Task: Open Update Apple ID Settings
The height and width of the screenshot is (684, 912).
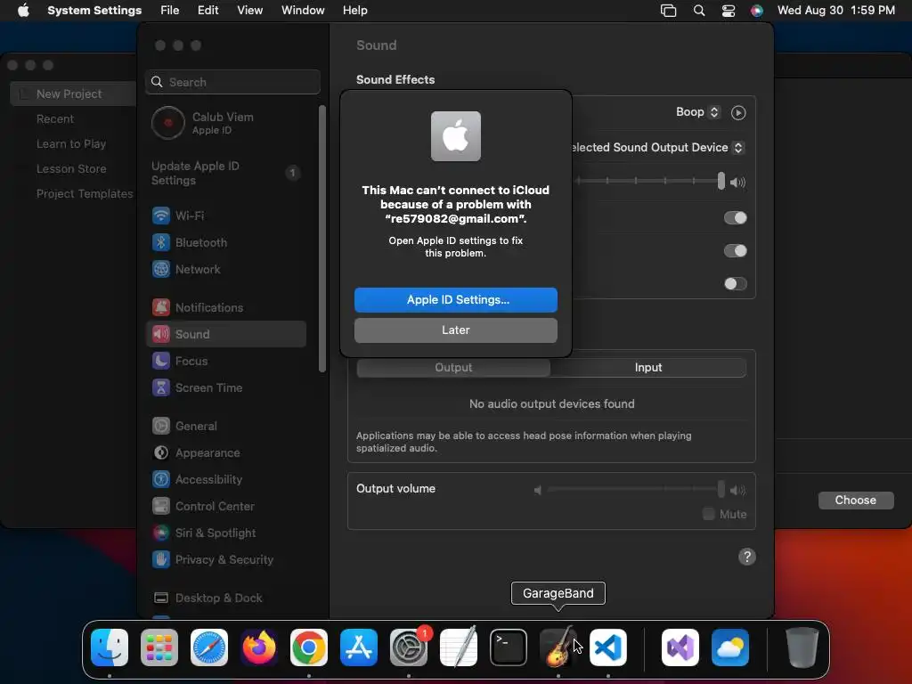Action: click(226, 173)
